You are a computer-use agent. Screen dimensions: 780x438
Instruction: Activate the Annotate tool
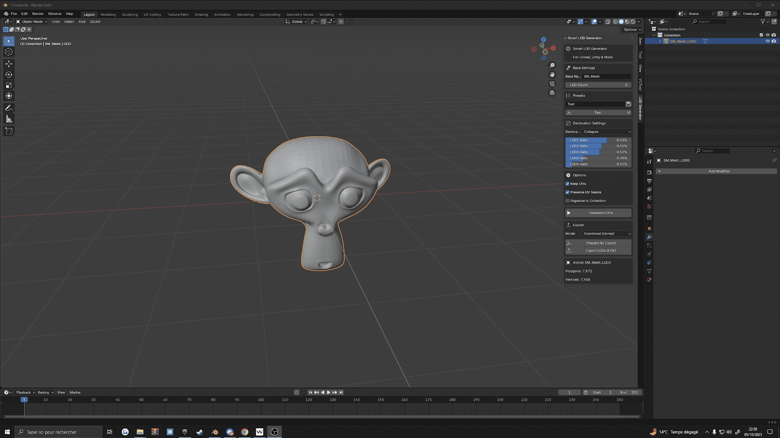(9, 108)
